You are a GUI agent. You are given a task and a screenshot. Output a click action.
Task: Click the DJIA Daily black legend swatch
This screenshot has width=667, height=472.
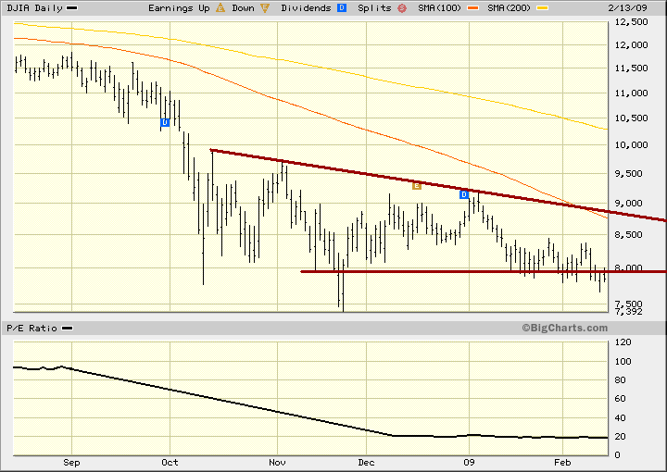[x=72, y=8]
